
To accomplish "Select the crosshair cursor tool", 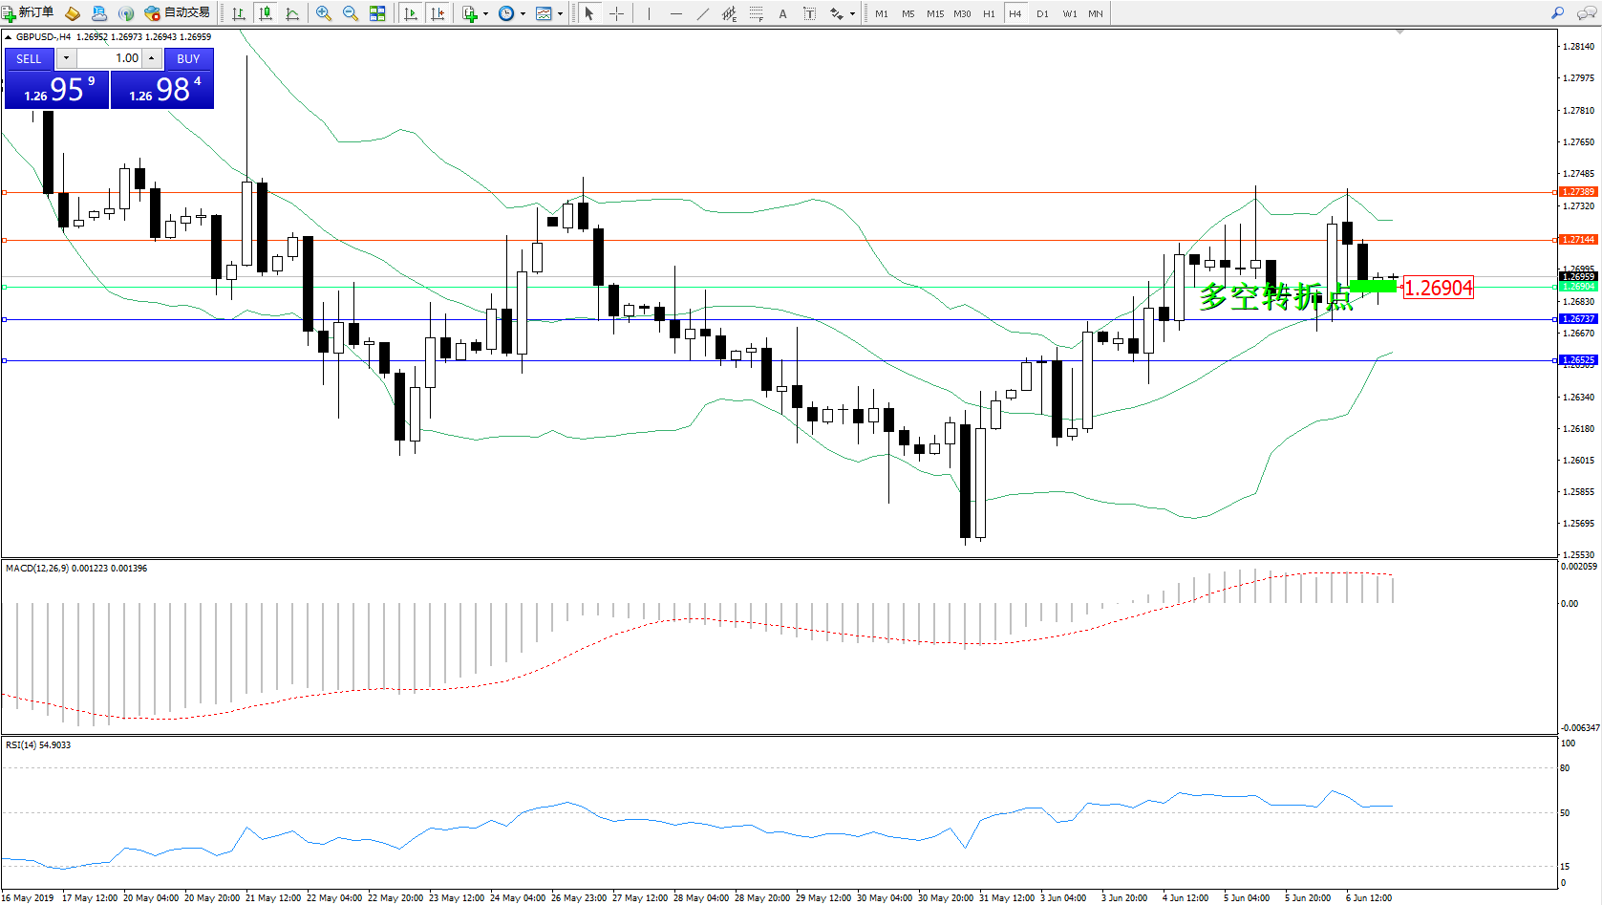I will coord(617,13).
